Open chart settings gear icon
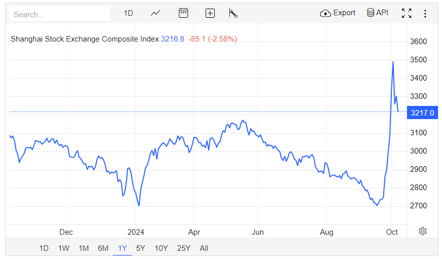This screenshot has width=442, height=259. [x=423, y=231]
